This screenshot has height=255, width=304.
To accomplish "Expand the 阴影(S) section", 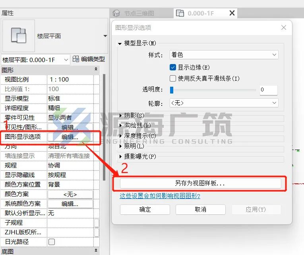I will 120,116.
